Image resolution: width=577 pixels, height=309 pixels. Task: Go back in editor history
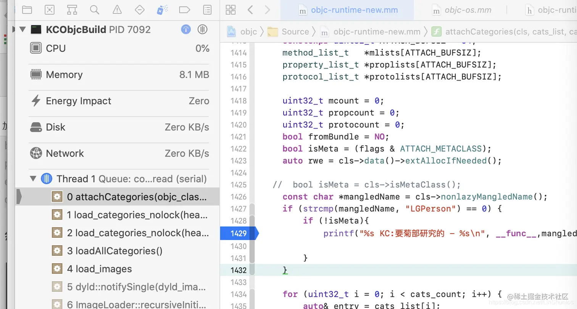250,10
